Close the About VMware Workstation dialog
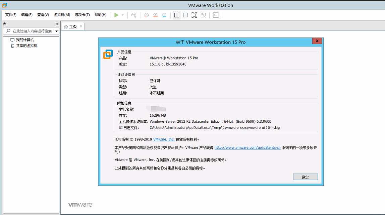The width and height of the screenshot is (385, 215). click(317, 41)
